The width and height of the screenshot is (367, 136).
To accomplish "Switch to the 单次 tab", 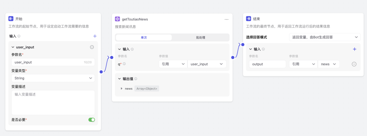I will [144, 37].
